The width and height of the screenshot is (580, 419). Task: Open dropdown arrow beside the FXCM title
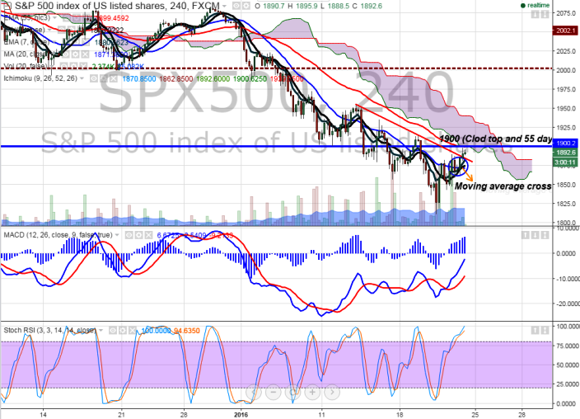224,7
